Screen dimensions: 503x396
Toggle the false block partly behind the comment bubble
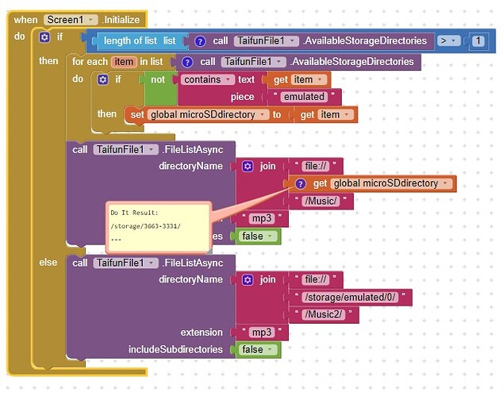pos(256,236)
